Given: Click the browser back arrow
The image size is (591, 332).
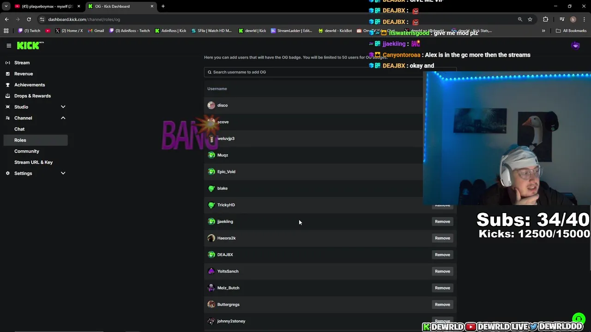Looking at the screenshot, I should pos(7,19).
